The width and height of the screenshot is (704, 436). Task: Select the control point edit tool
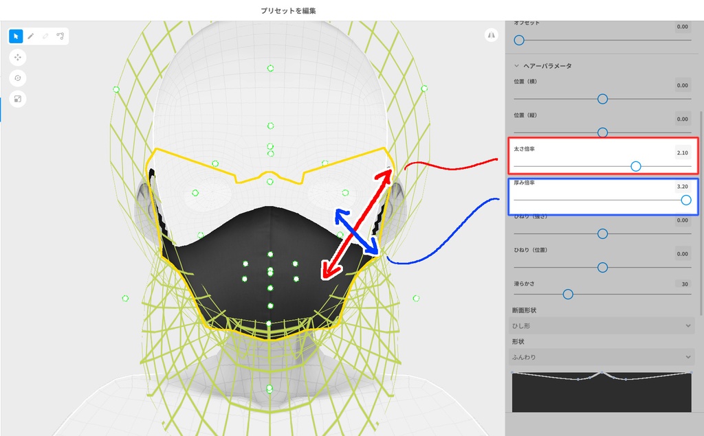coord(60,36)
